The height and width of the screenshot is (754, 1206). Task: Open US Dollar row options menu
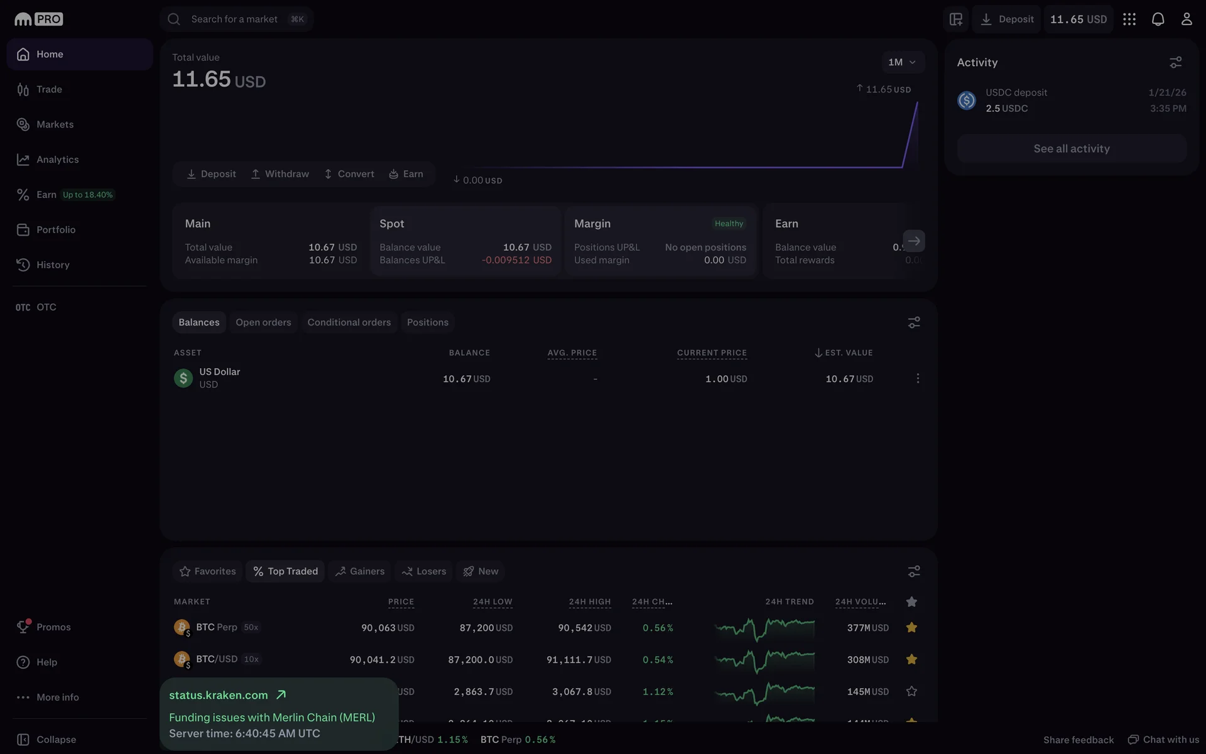[917, 378]
